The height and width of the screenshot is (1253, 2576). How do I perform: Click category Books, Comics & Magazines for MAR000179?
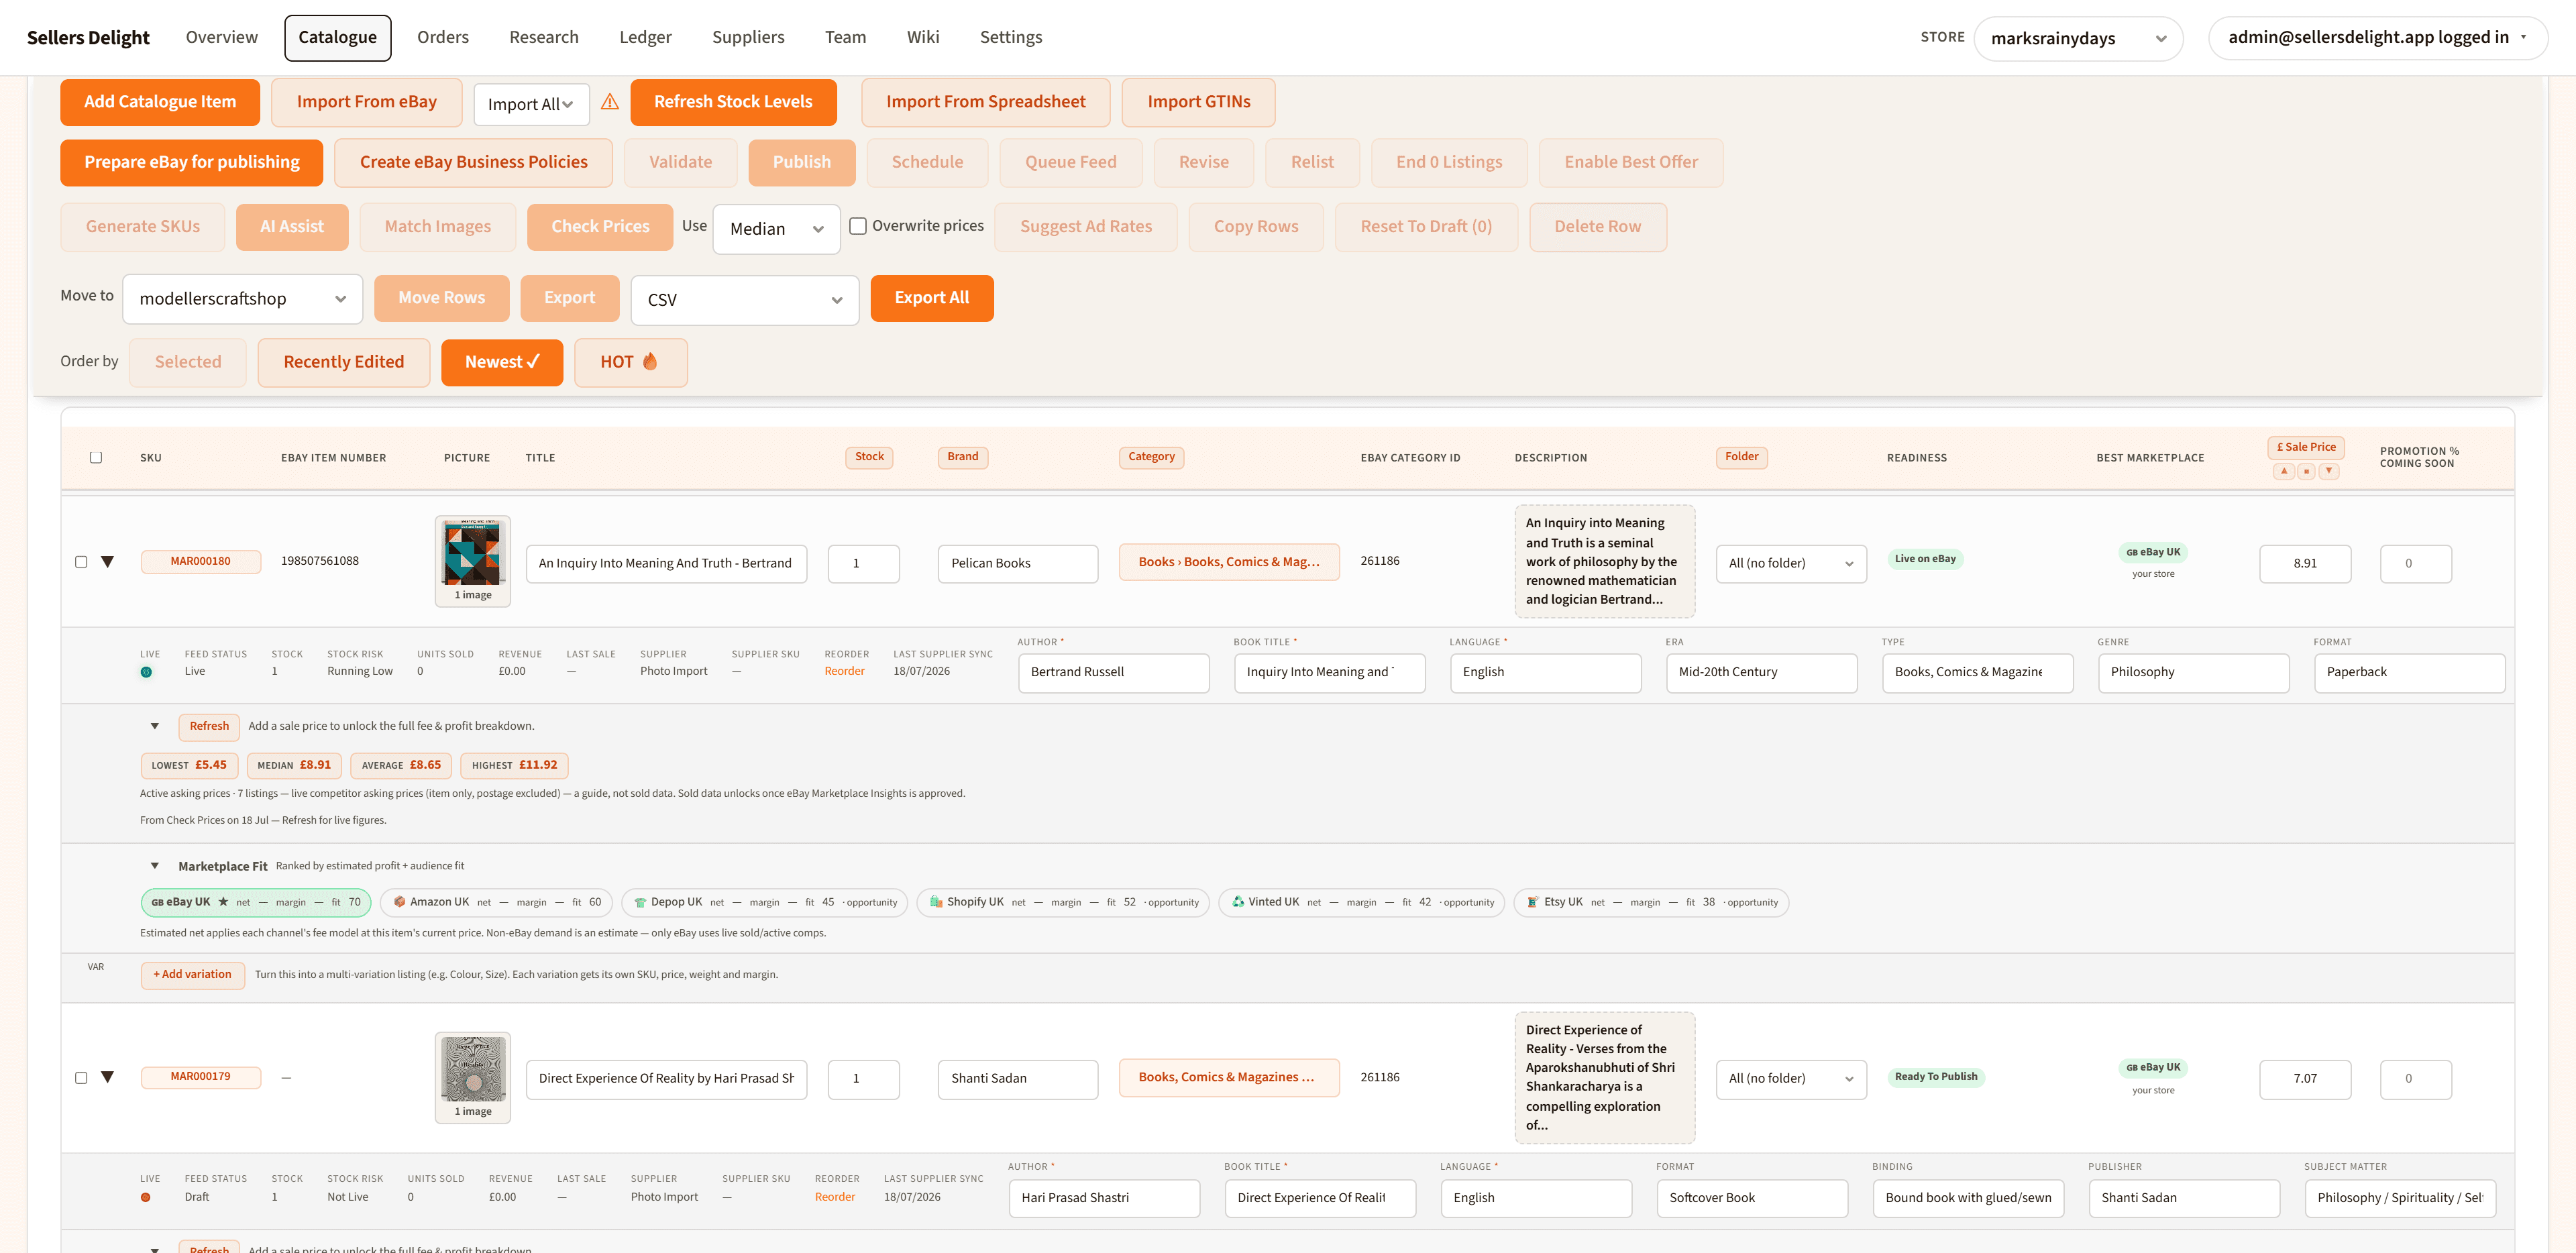[x=1229, y=1077]
